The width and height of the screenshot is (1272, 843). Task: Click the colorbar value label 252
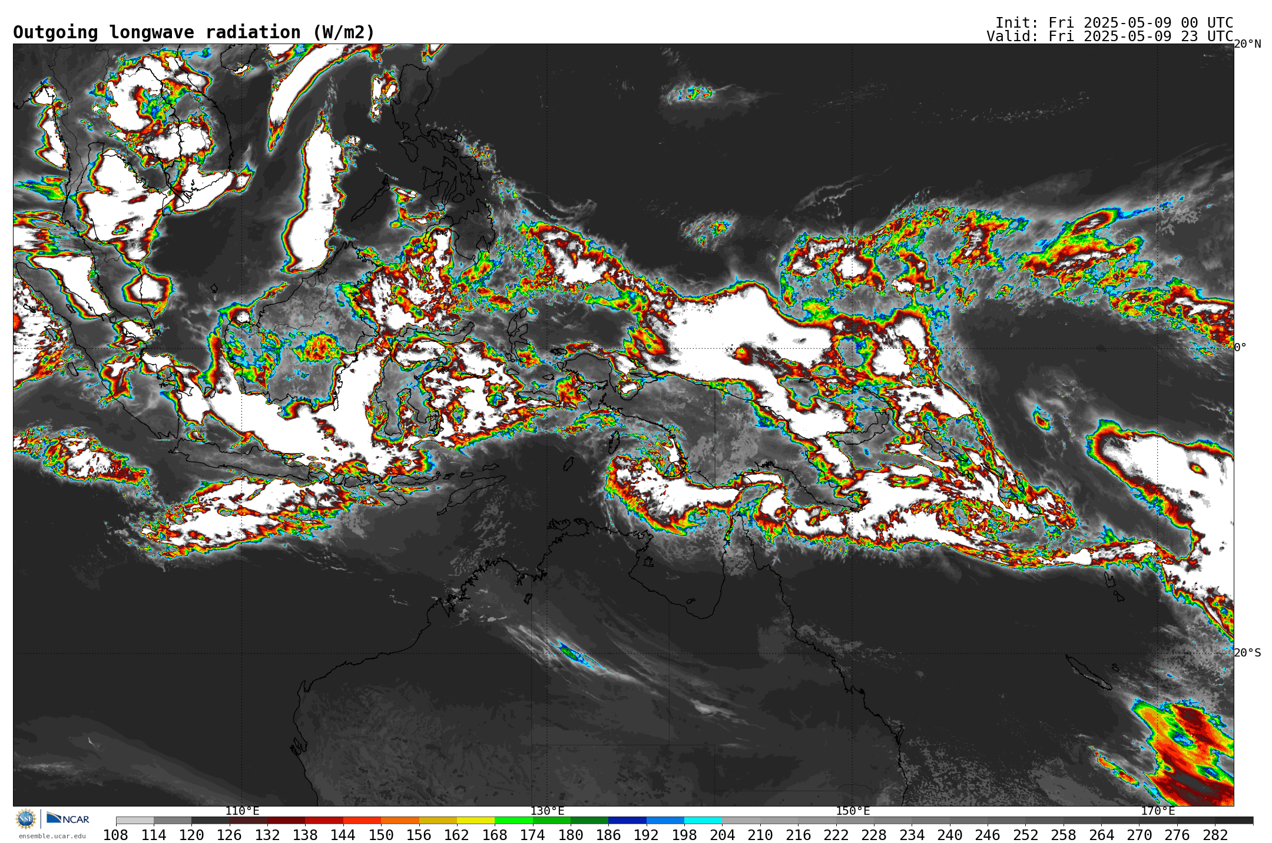1026,835
